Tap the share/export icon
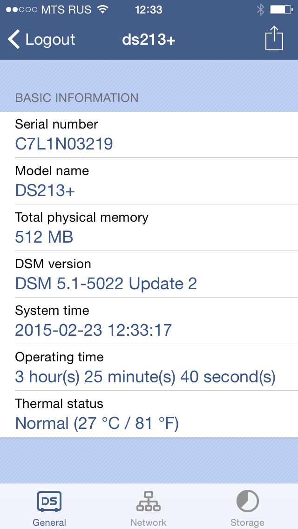The width and height of the screenshot is (298, 529). click(x=274, y=39)
